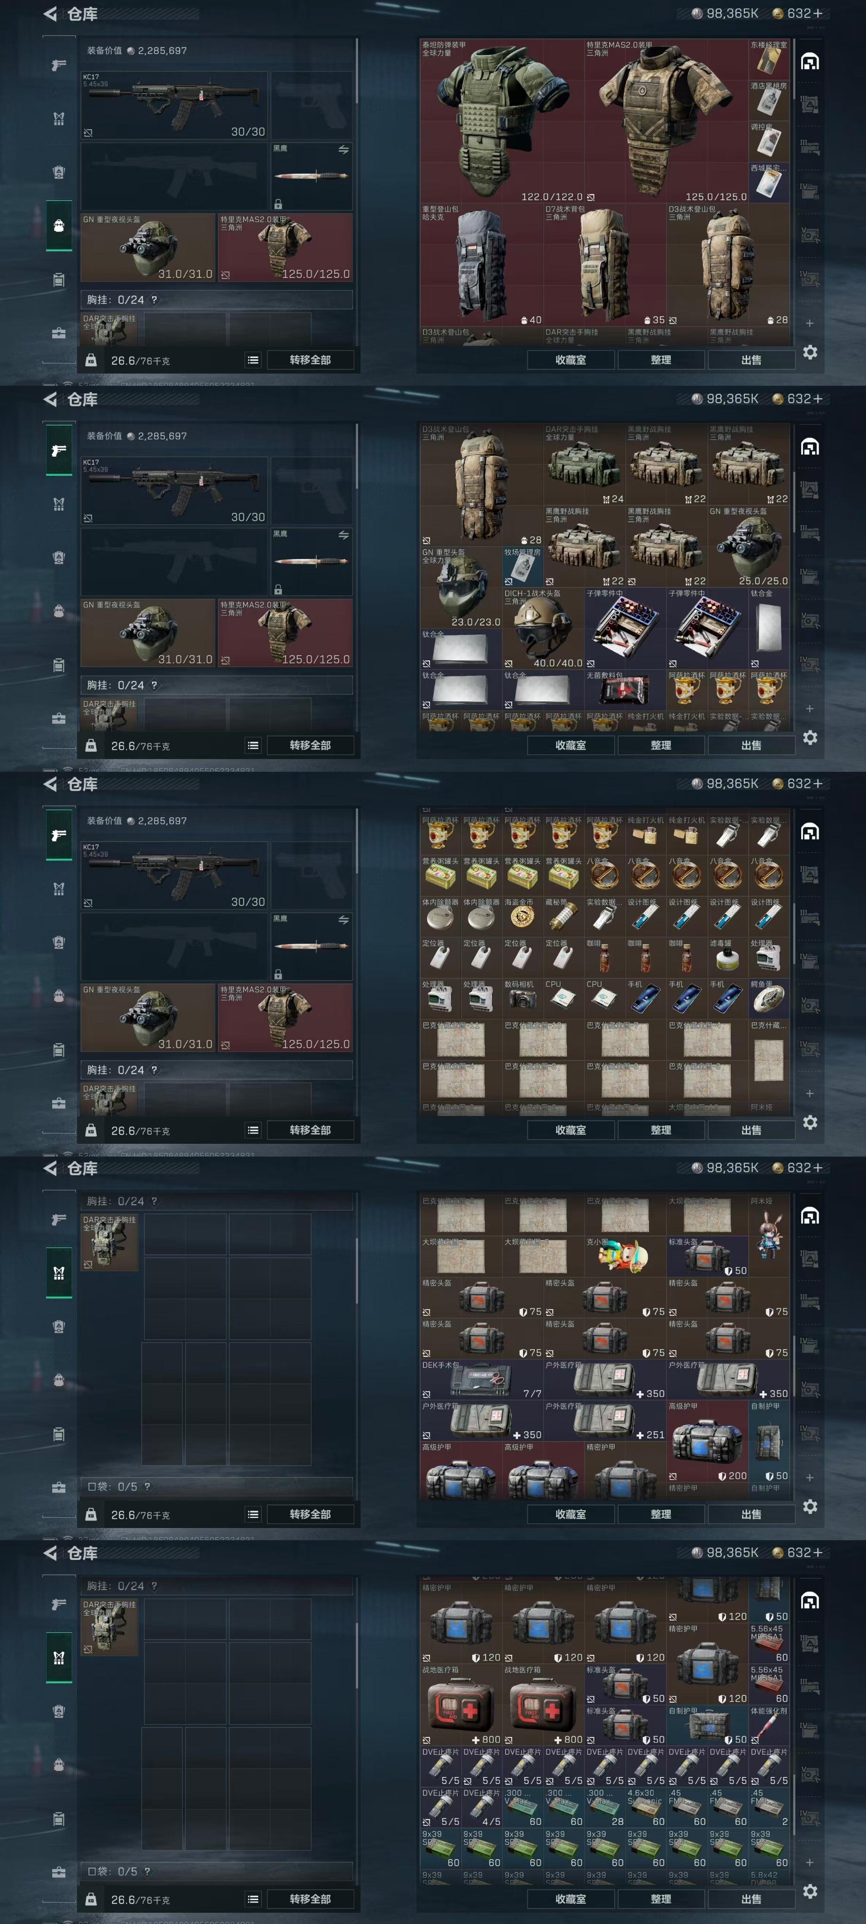Select the 4.6x30 Subsonic ammo box
This screenshot has height=1924, width=866.
click(x=646, y=1807)
